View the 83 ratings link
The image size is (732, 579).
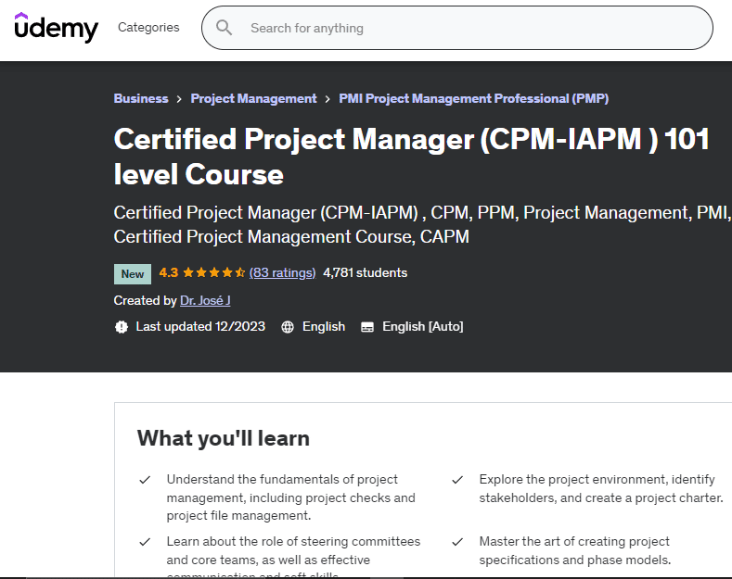283,273
